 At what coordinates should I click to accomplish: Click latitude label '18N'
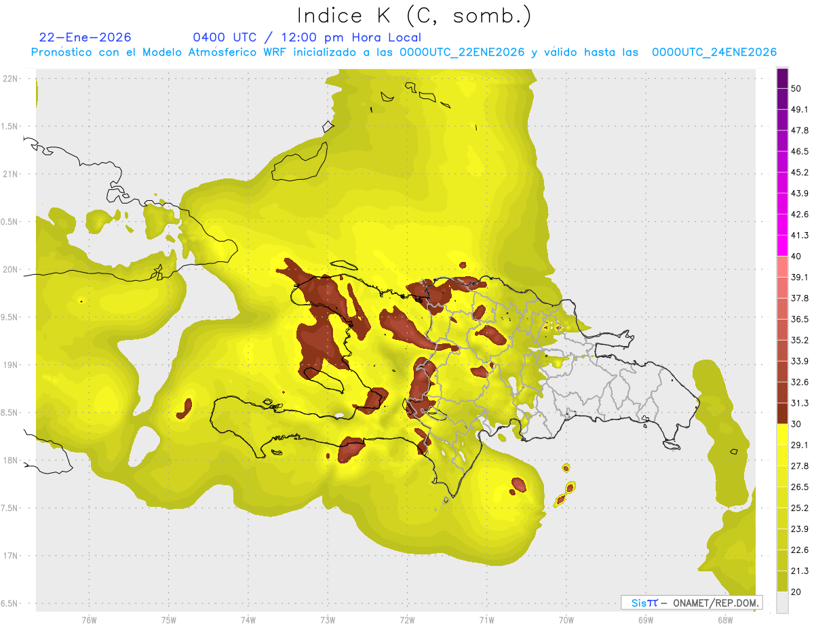pos(12,461)
